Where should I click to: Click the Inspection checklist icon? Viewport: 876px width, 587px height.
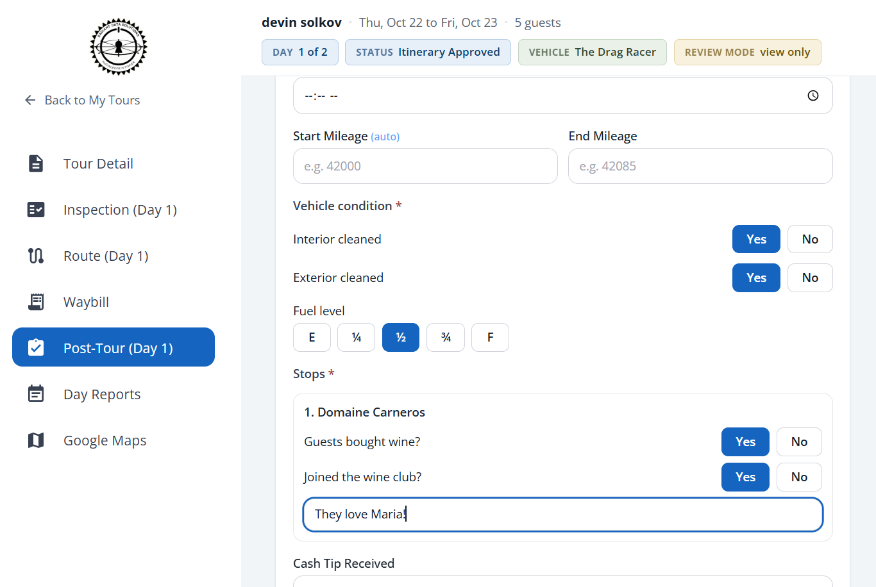point(36,210)
